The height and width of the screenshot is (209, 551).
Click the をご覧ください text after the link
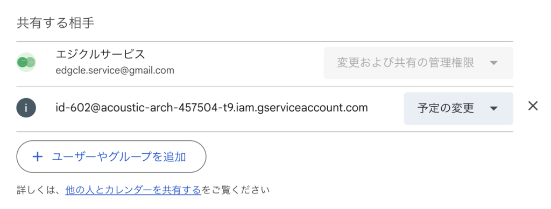[x=235, y=190]
